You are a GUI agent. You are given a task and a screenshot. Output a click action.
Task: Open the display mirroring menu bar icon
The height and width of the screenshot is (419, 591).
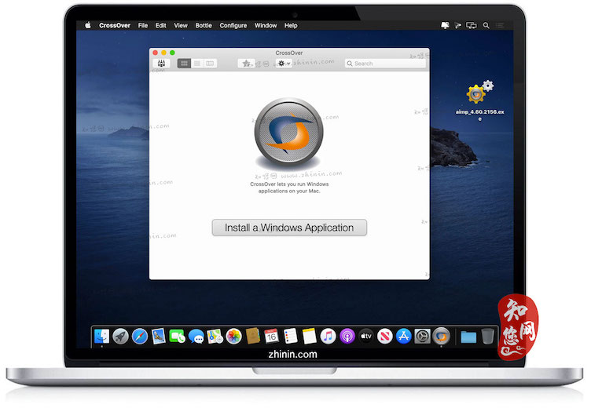click(471, 25)
